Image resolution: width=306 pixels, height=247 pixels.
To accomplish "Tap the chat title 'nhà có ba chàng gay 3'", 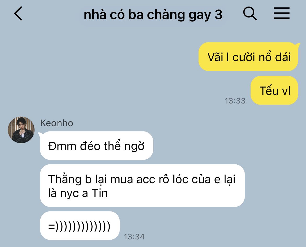I will [153, 15].
